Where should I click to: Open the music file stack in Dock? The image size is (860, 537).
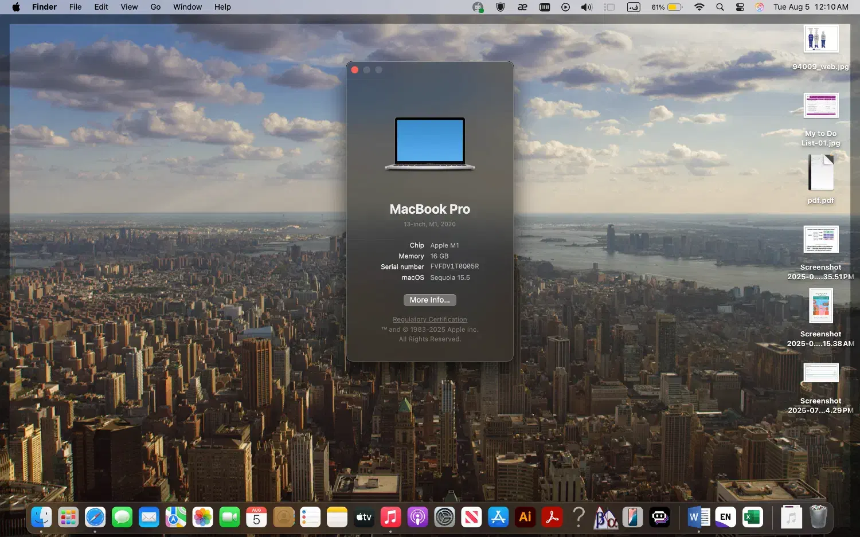tap(791, 518)
